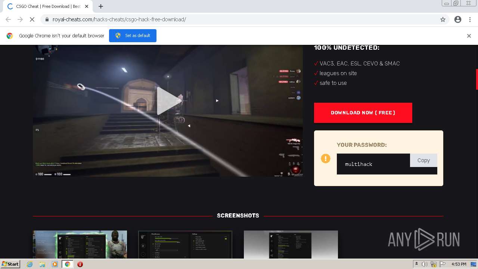This screenshot has height=269, width=478.
Task: Show hidden system tray icons
Action: coord(416,264)
